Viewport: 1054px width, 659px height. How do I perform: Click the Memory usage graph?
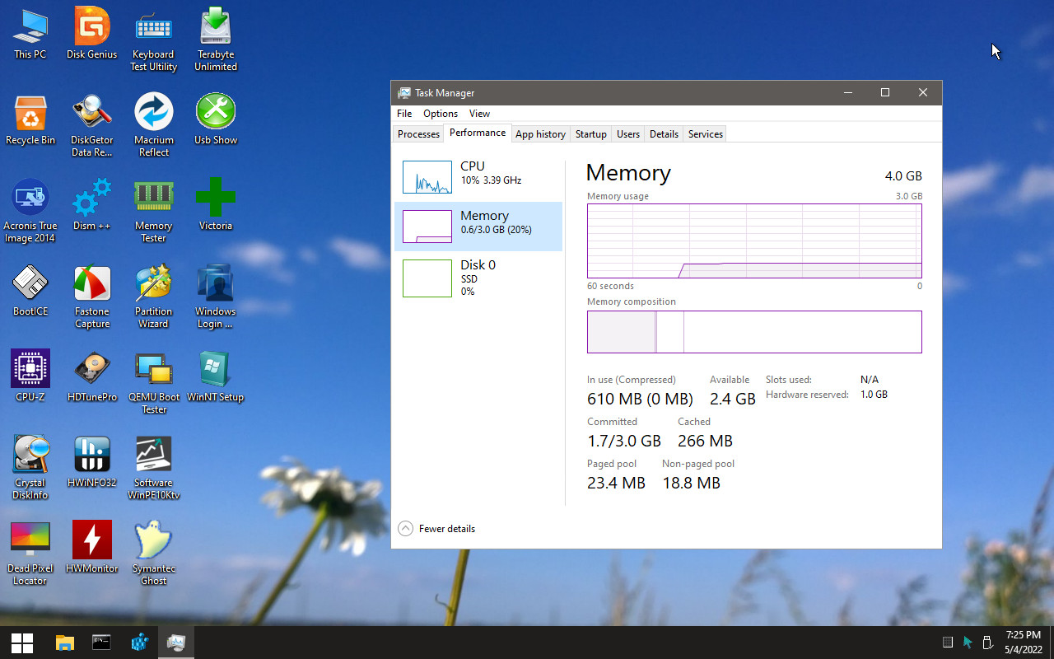(754, 241)
